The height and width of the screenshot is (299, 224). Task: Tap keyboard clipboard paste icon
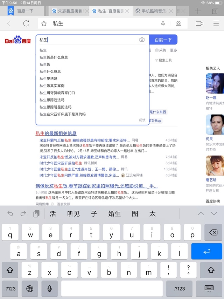(x=36, y=213)
